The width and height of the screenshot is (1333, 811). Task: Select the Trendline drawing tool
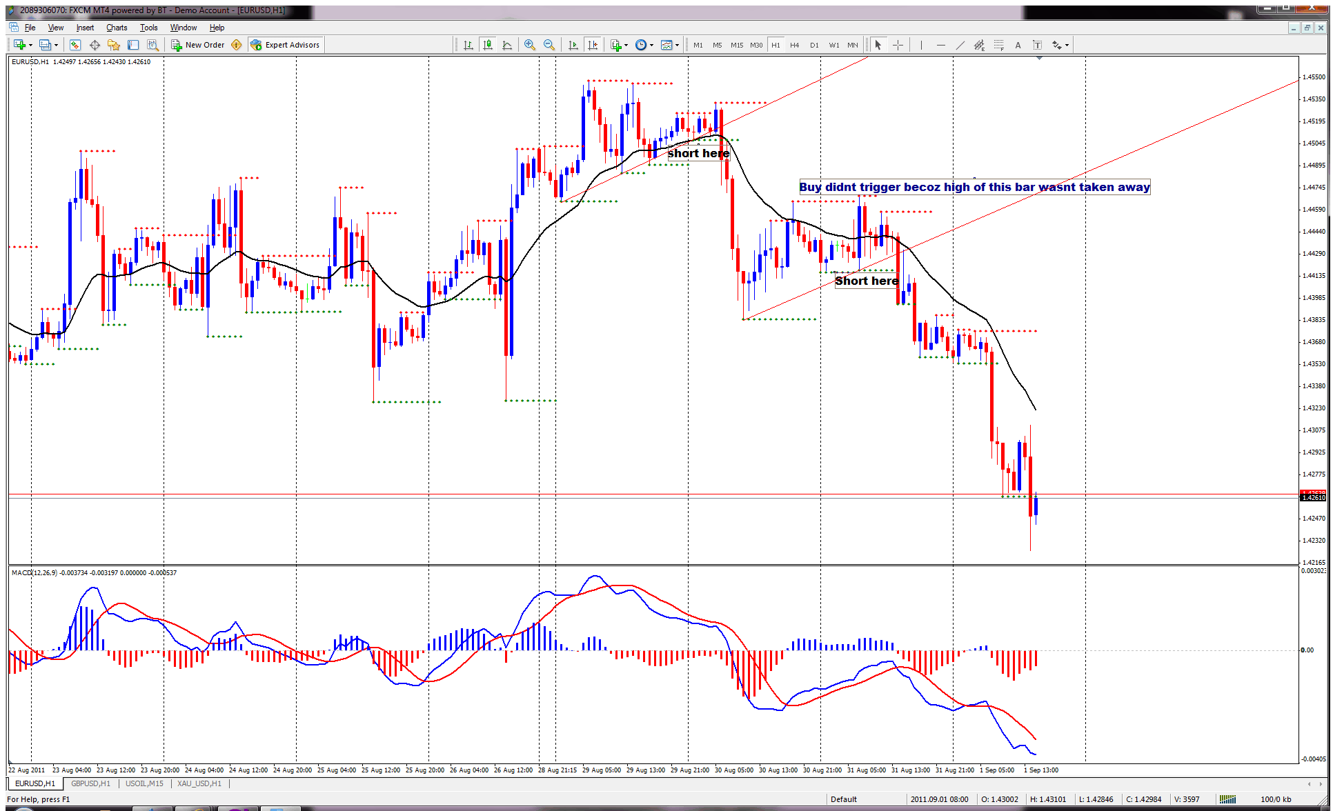[960, 45]
